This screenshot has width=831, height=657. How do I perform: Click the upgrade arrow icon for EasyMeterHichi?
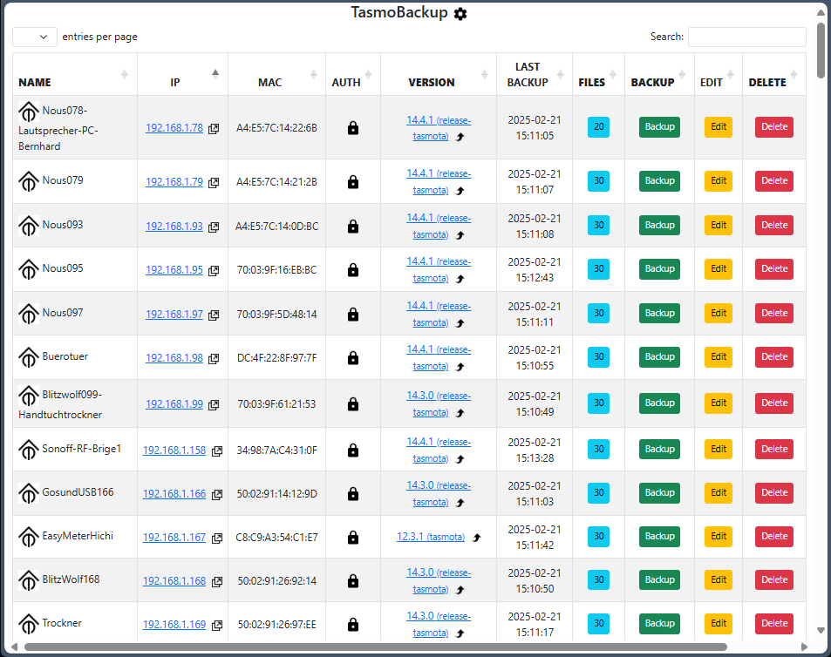[x=476, y=538]
